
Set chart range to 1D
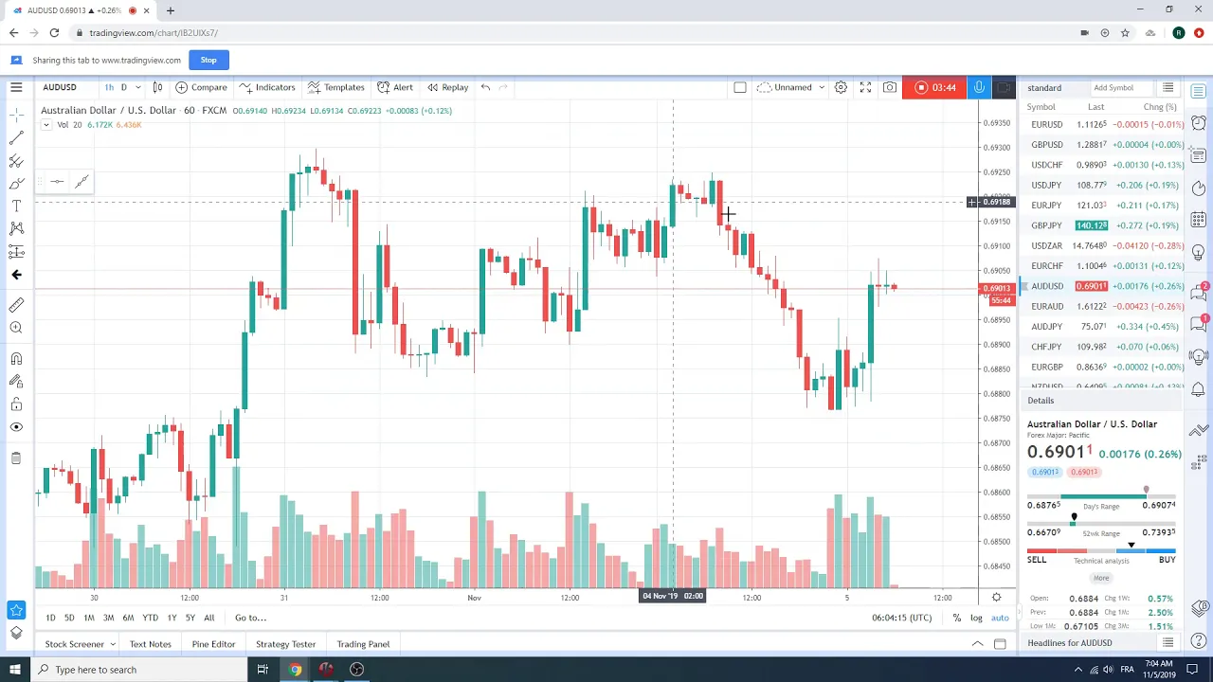click(51, 618)
